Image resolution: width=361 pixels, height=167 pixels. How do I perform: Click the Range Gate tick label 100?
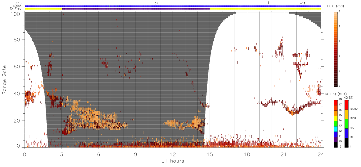(x=15, y=14)
